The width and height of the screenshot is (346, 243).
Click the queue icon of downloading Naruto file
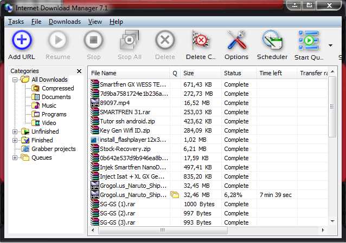[175, 195]
